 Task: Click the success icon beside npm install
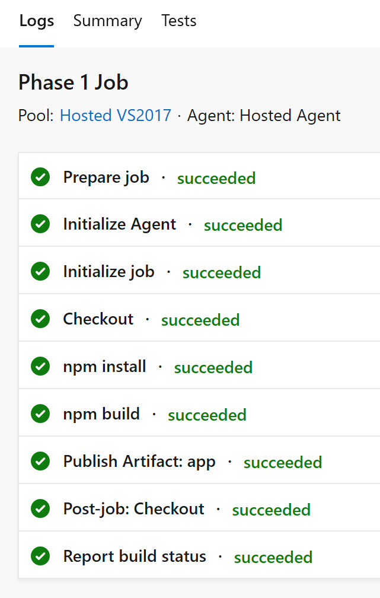40,366
